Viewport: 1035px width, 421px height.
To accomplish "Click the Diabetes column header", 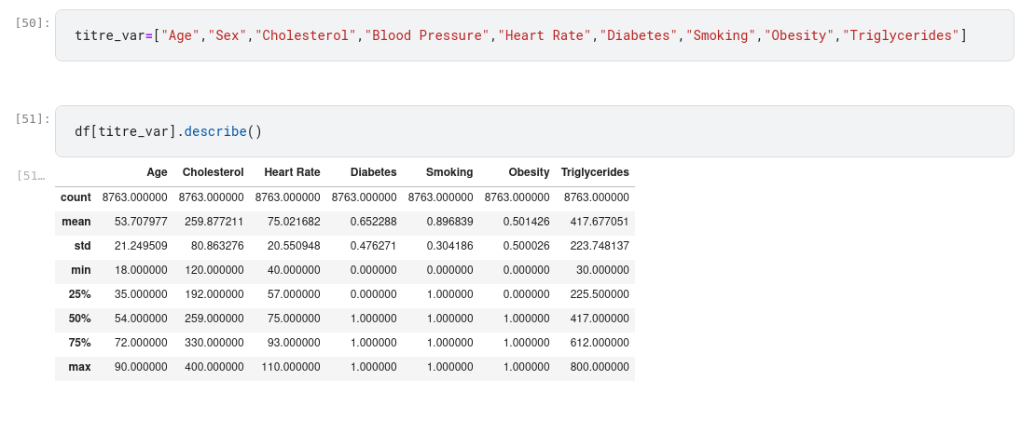I will (x=373, y=172).
